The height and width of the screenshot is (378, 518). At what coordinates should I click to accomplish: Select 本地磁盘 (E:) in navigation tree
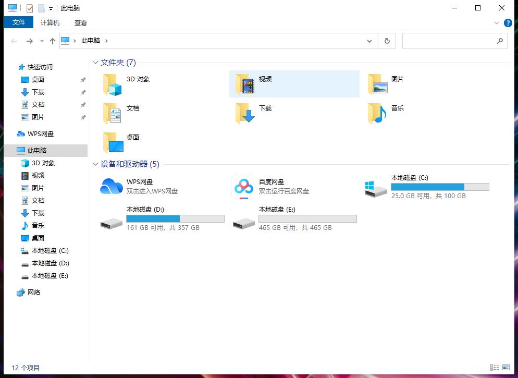(x=45, y=276)
